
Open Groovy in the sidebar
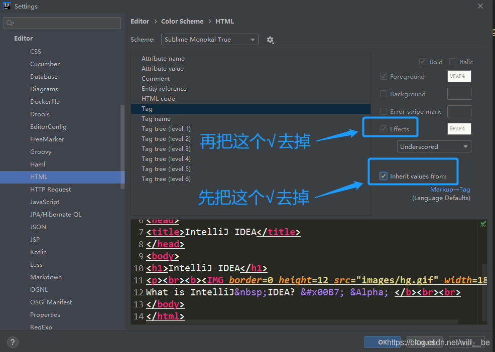tap(41, 152)
